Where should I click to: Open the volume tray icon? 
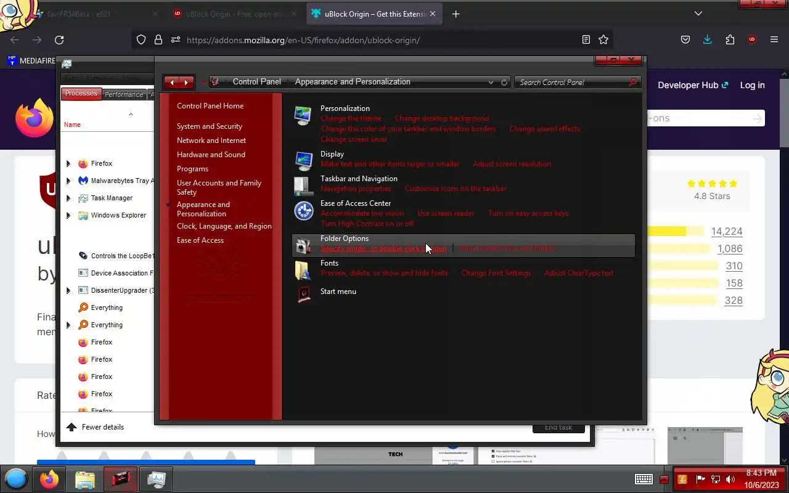pos(730,479)
